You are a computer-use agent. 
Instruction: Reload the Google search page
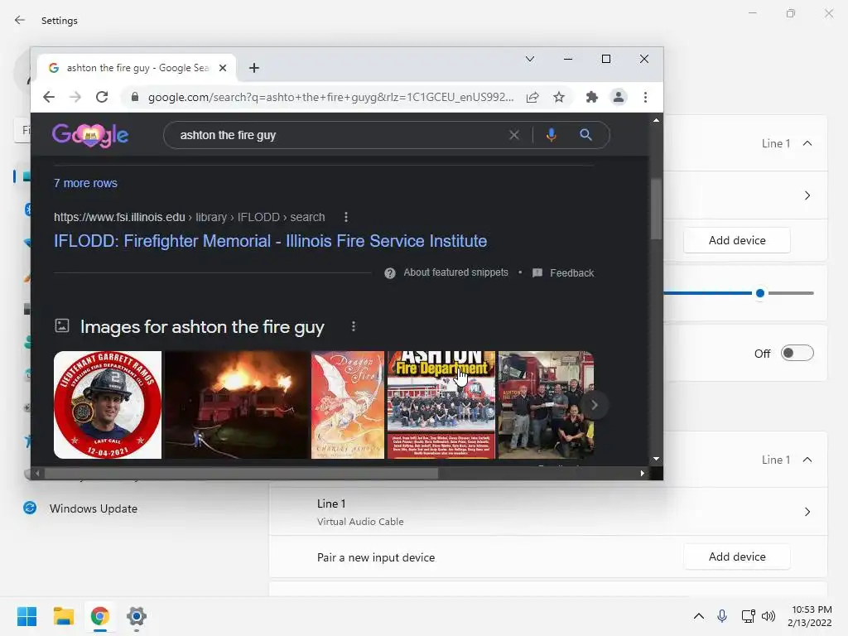102,98
